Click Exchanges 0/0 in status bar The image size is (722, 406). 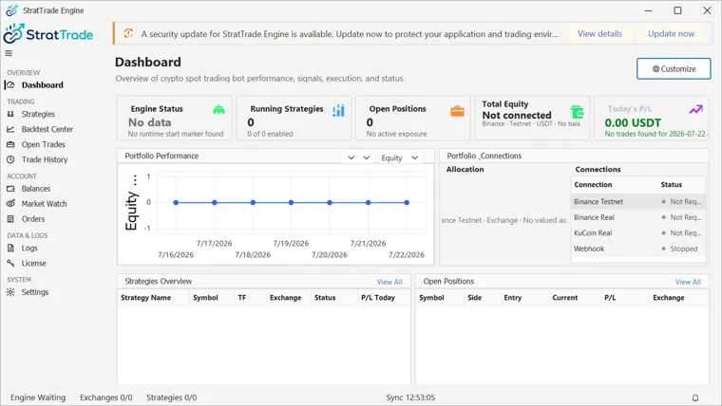[x=105, y=397]
